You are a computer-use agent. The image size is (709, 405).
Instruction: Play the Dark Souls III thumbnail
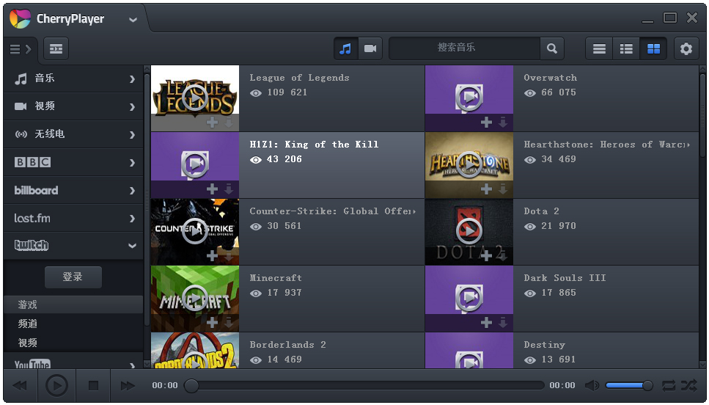pos(469,298)
